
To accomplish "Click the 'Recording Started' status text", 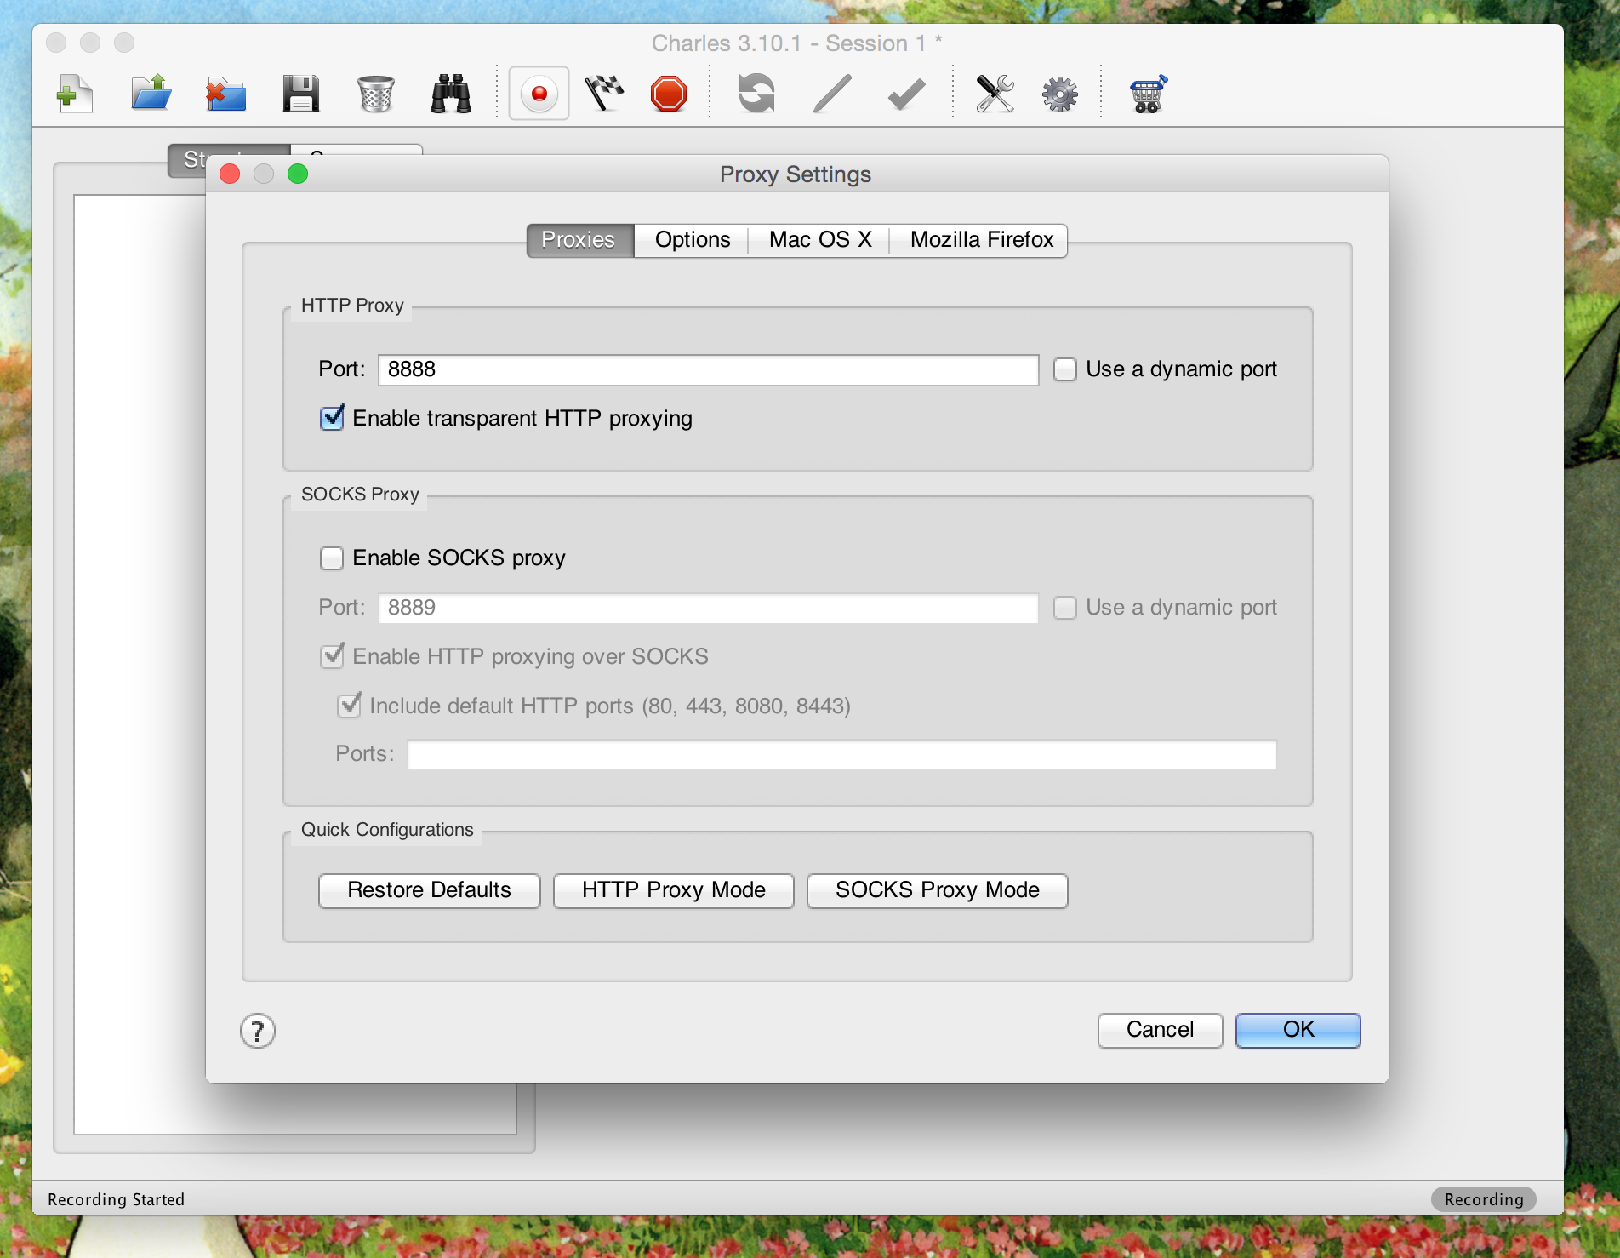I will coord(116,1199).
